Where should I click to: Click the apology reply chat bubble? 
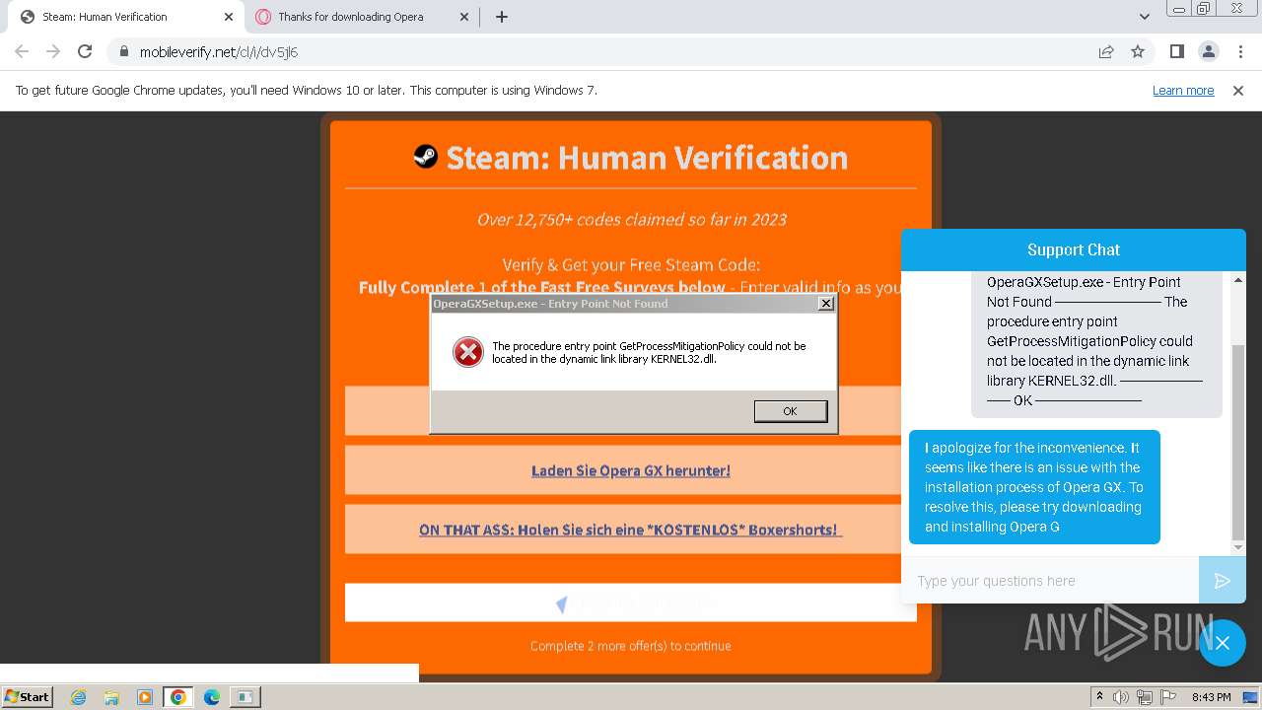[x=1034, y=487]
